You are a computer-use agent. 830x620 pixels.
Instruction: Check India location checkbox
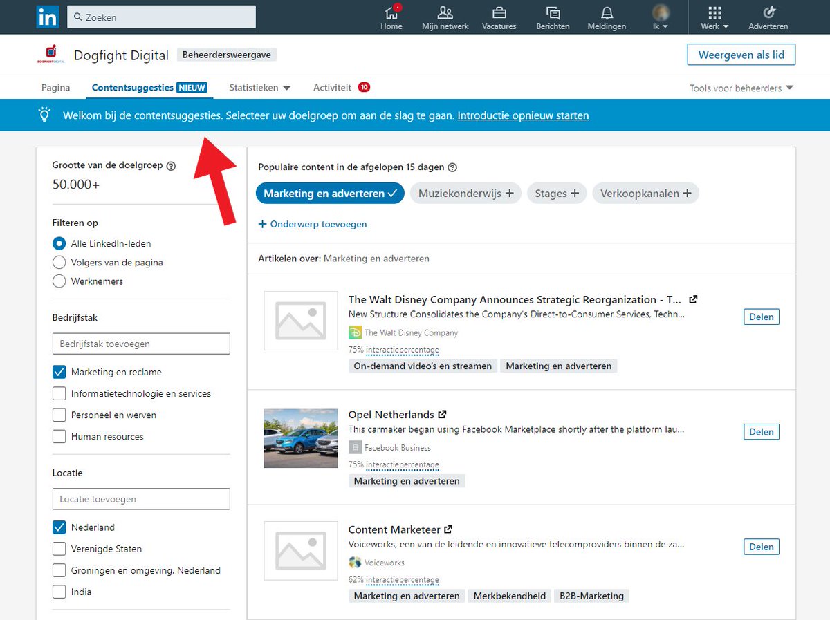59,592
